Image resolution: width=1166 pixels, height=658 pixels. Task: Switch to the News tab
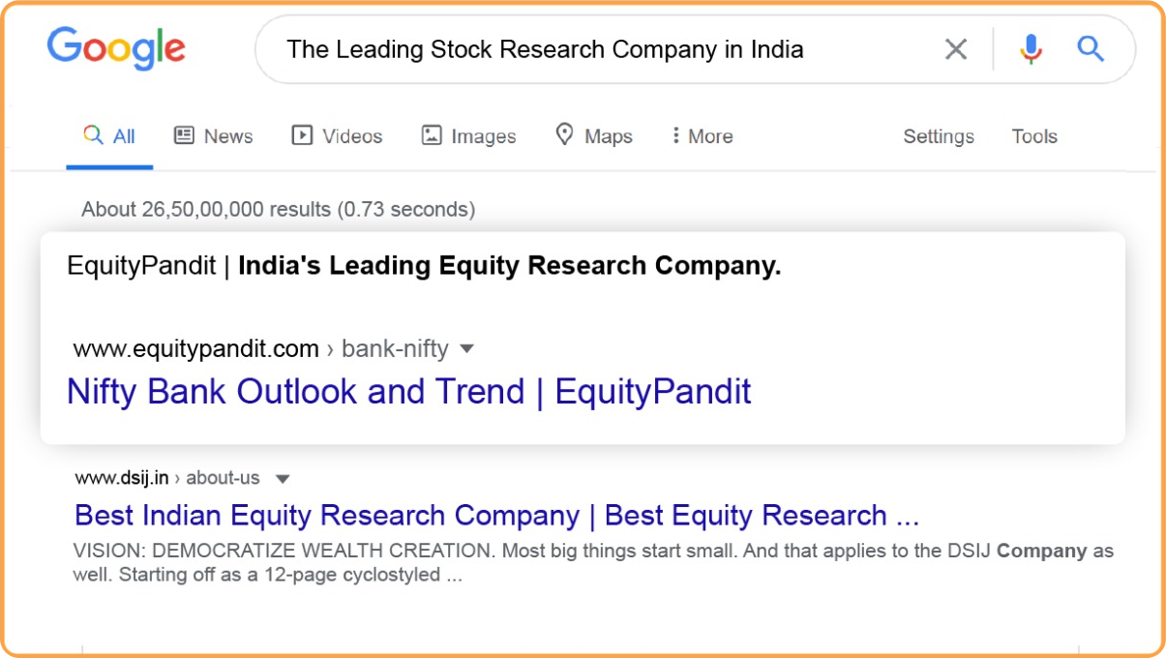pyautogui.click(x=227, y=136)
